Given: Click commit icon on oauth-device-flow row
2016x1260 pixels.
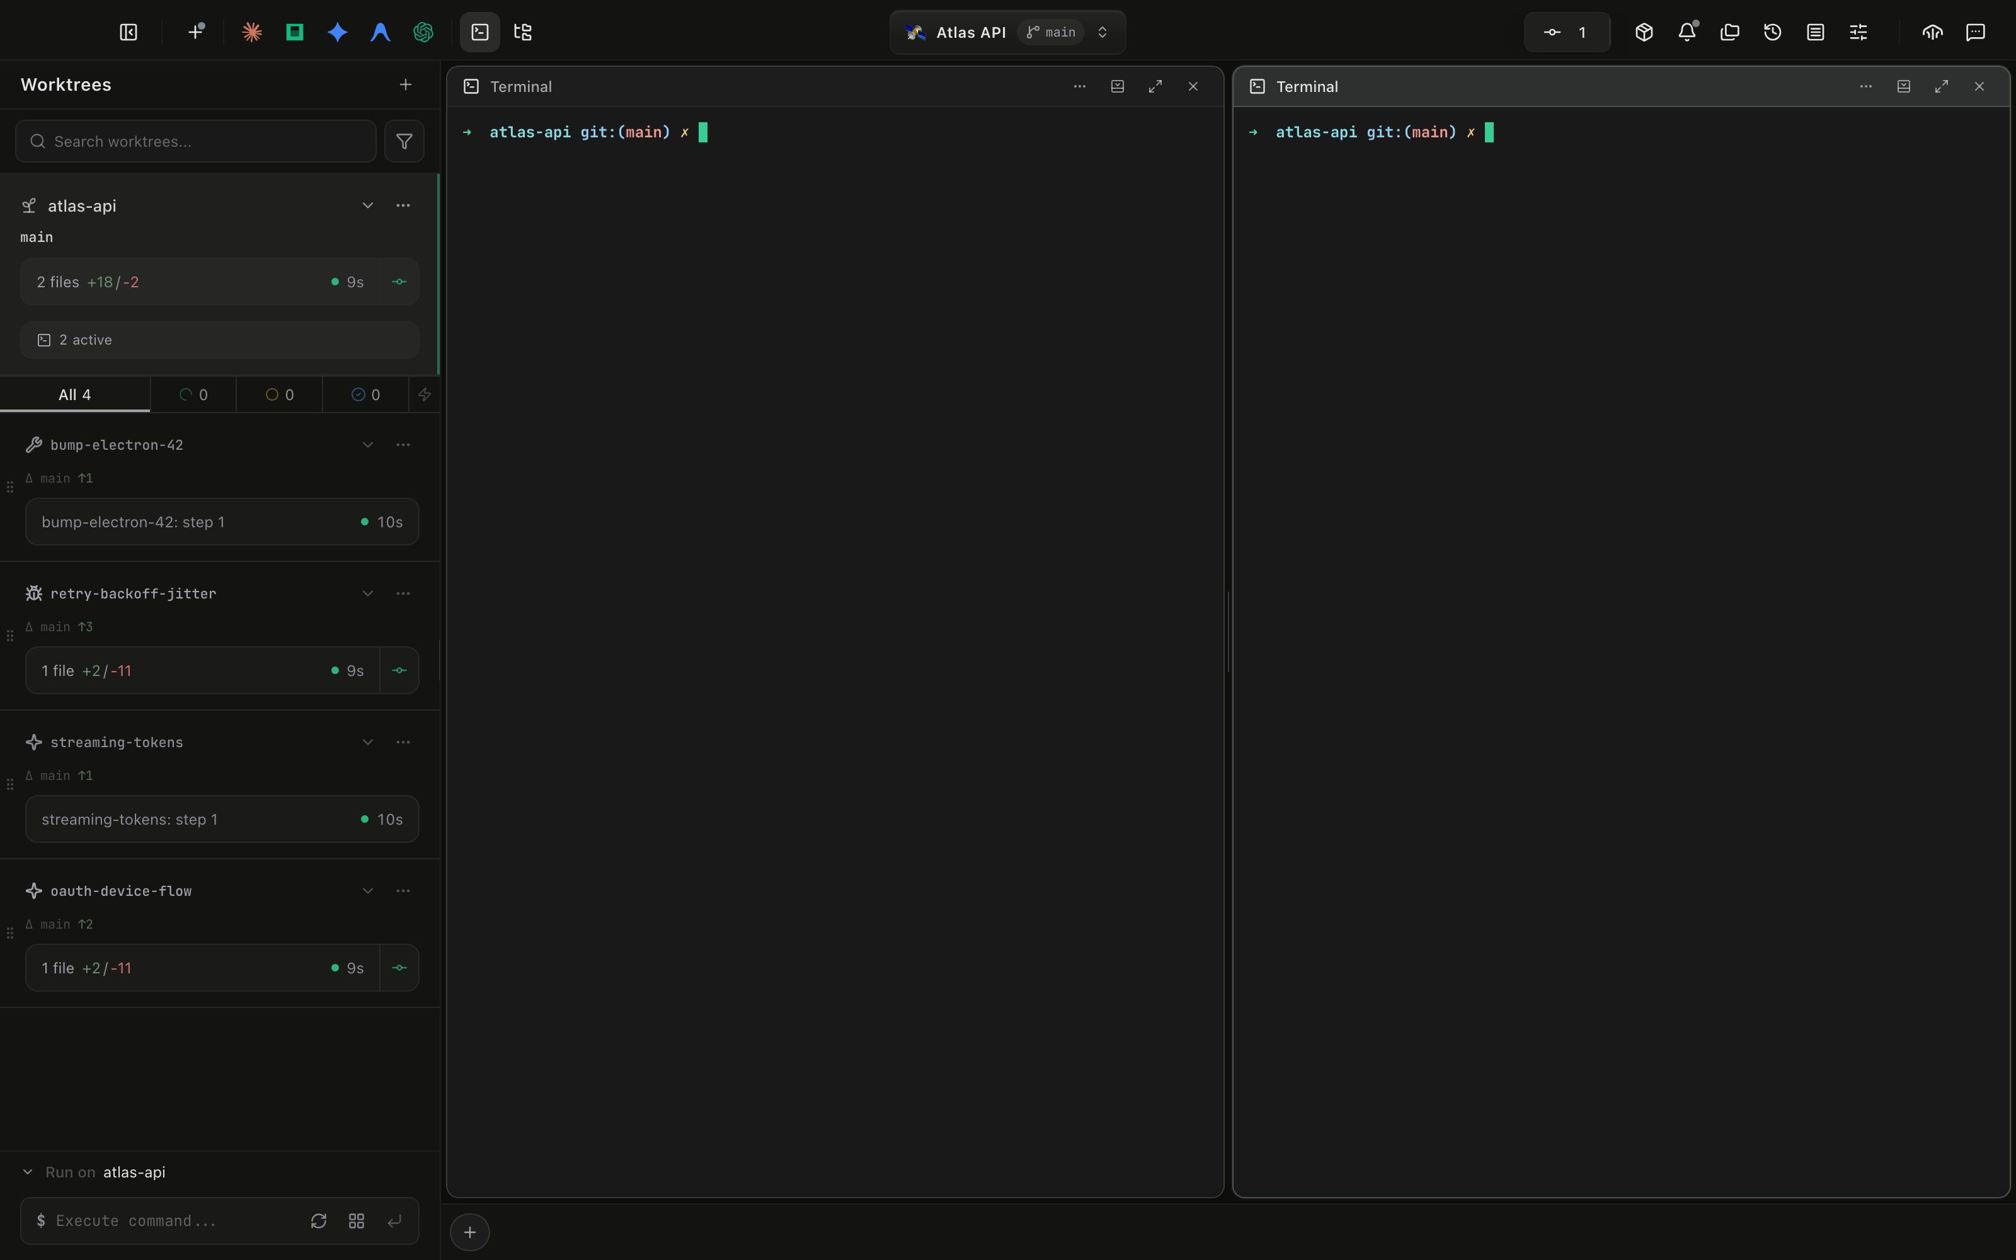Looking at the screenshot, I should [x=399, y=968].
